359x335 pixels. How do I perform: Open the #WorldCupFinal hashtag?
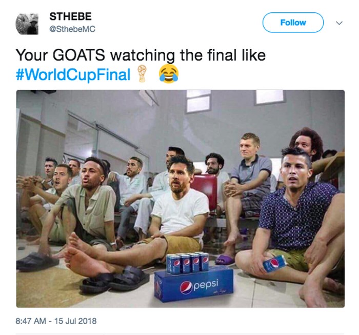73,75
